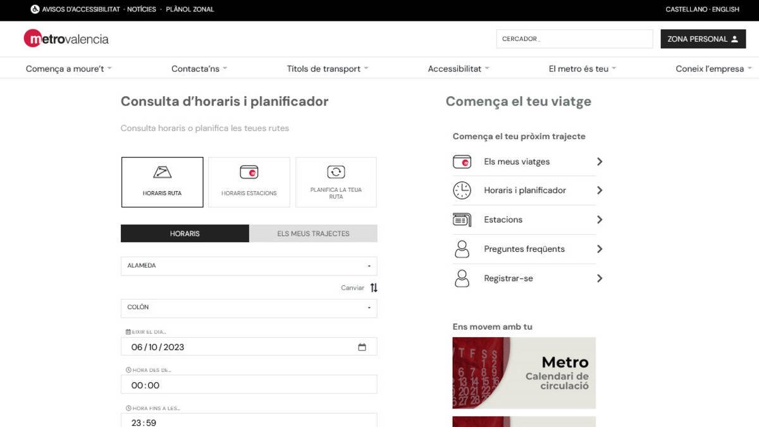Click the Horaris Estacions card icon
Screen dimensions: 759x427
(x=249, y=172)
